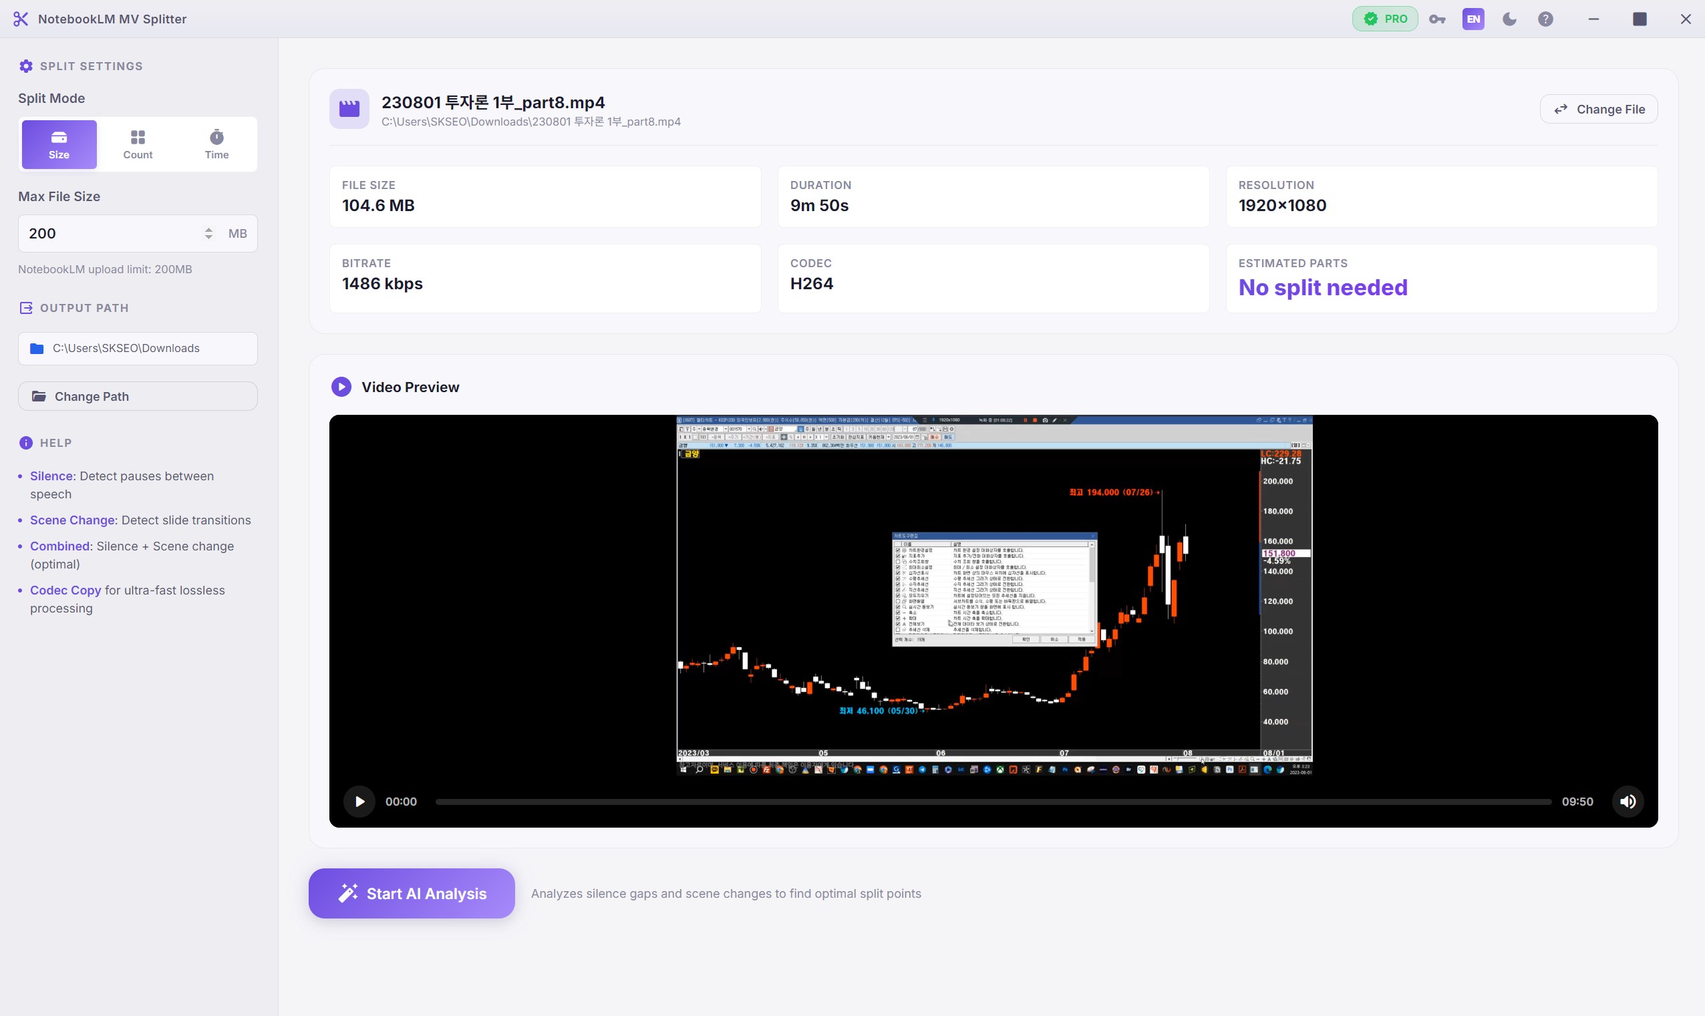Click the license key icon in the titlebar

click(1437, 19)
